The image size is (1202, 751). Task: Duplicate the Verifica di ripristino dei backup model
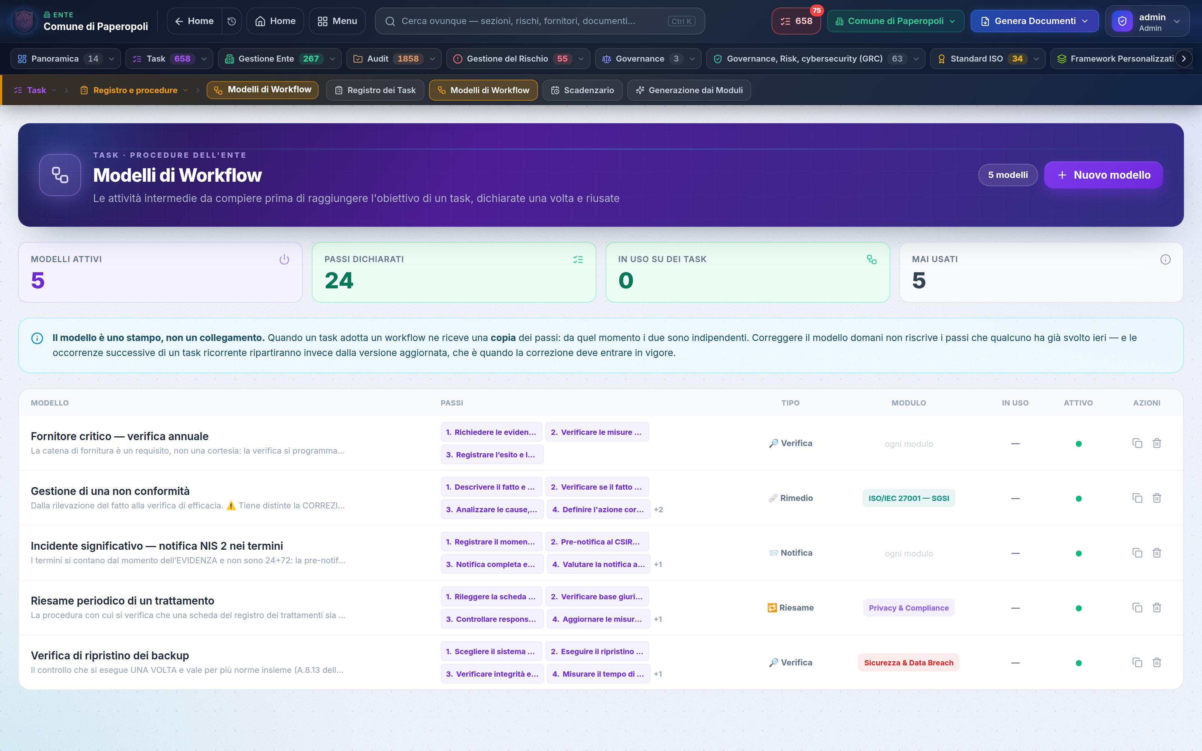click(1137, 662)
